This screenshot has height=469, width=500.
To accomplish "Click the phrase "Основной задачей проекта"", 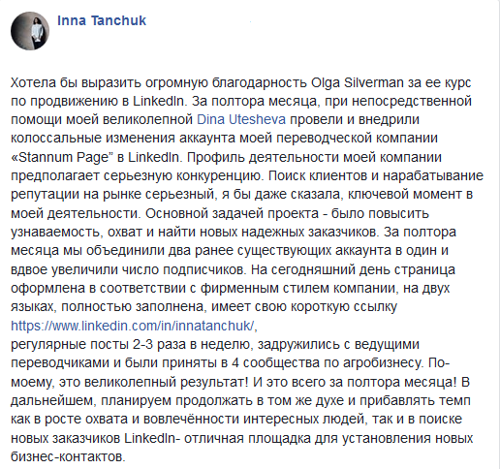I will (x=232, y=213).
